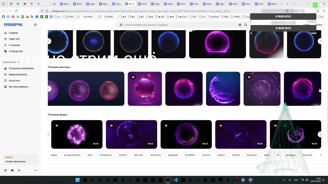
Task: Switch to the 3d-ан browser tab
Action: pyautogui.click(x=260, y=4)
